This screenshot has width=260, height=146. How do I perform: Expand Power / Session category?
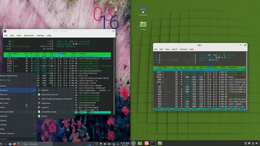pos(18,133)
